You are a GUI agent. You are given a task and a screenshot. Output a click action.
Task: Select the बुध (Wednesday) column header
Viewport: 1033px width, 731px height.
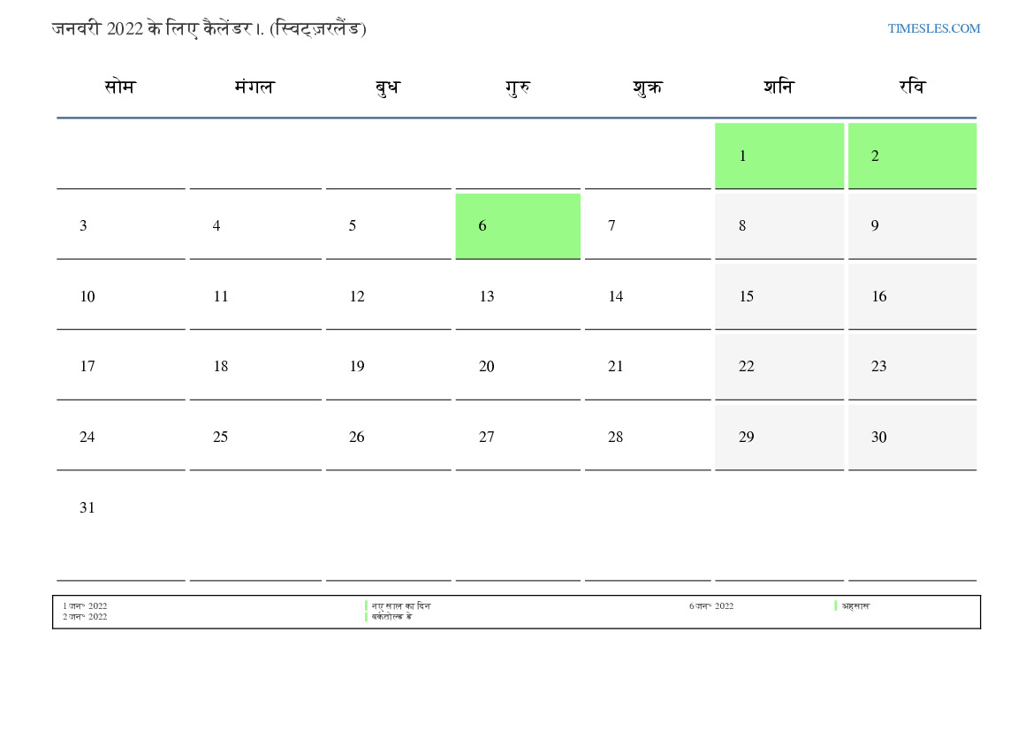coord(387,88)
